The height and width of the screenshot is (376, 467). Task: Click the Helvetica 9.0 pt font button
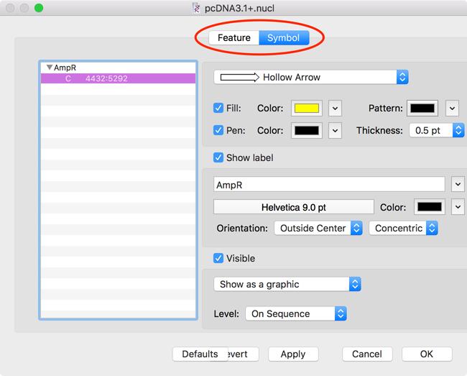coord(293,207)
